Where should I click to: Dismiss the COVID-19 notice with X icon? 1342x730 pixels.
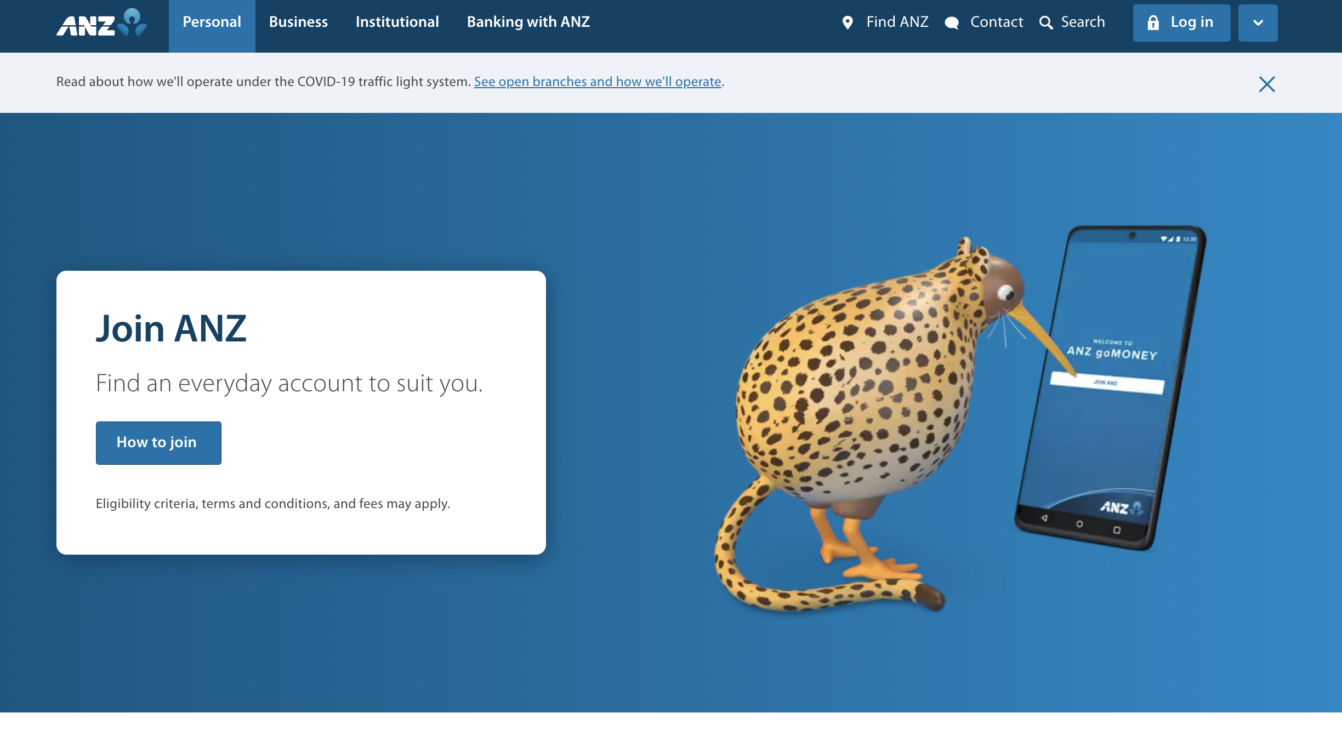(1266, 84)
